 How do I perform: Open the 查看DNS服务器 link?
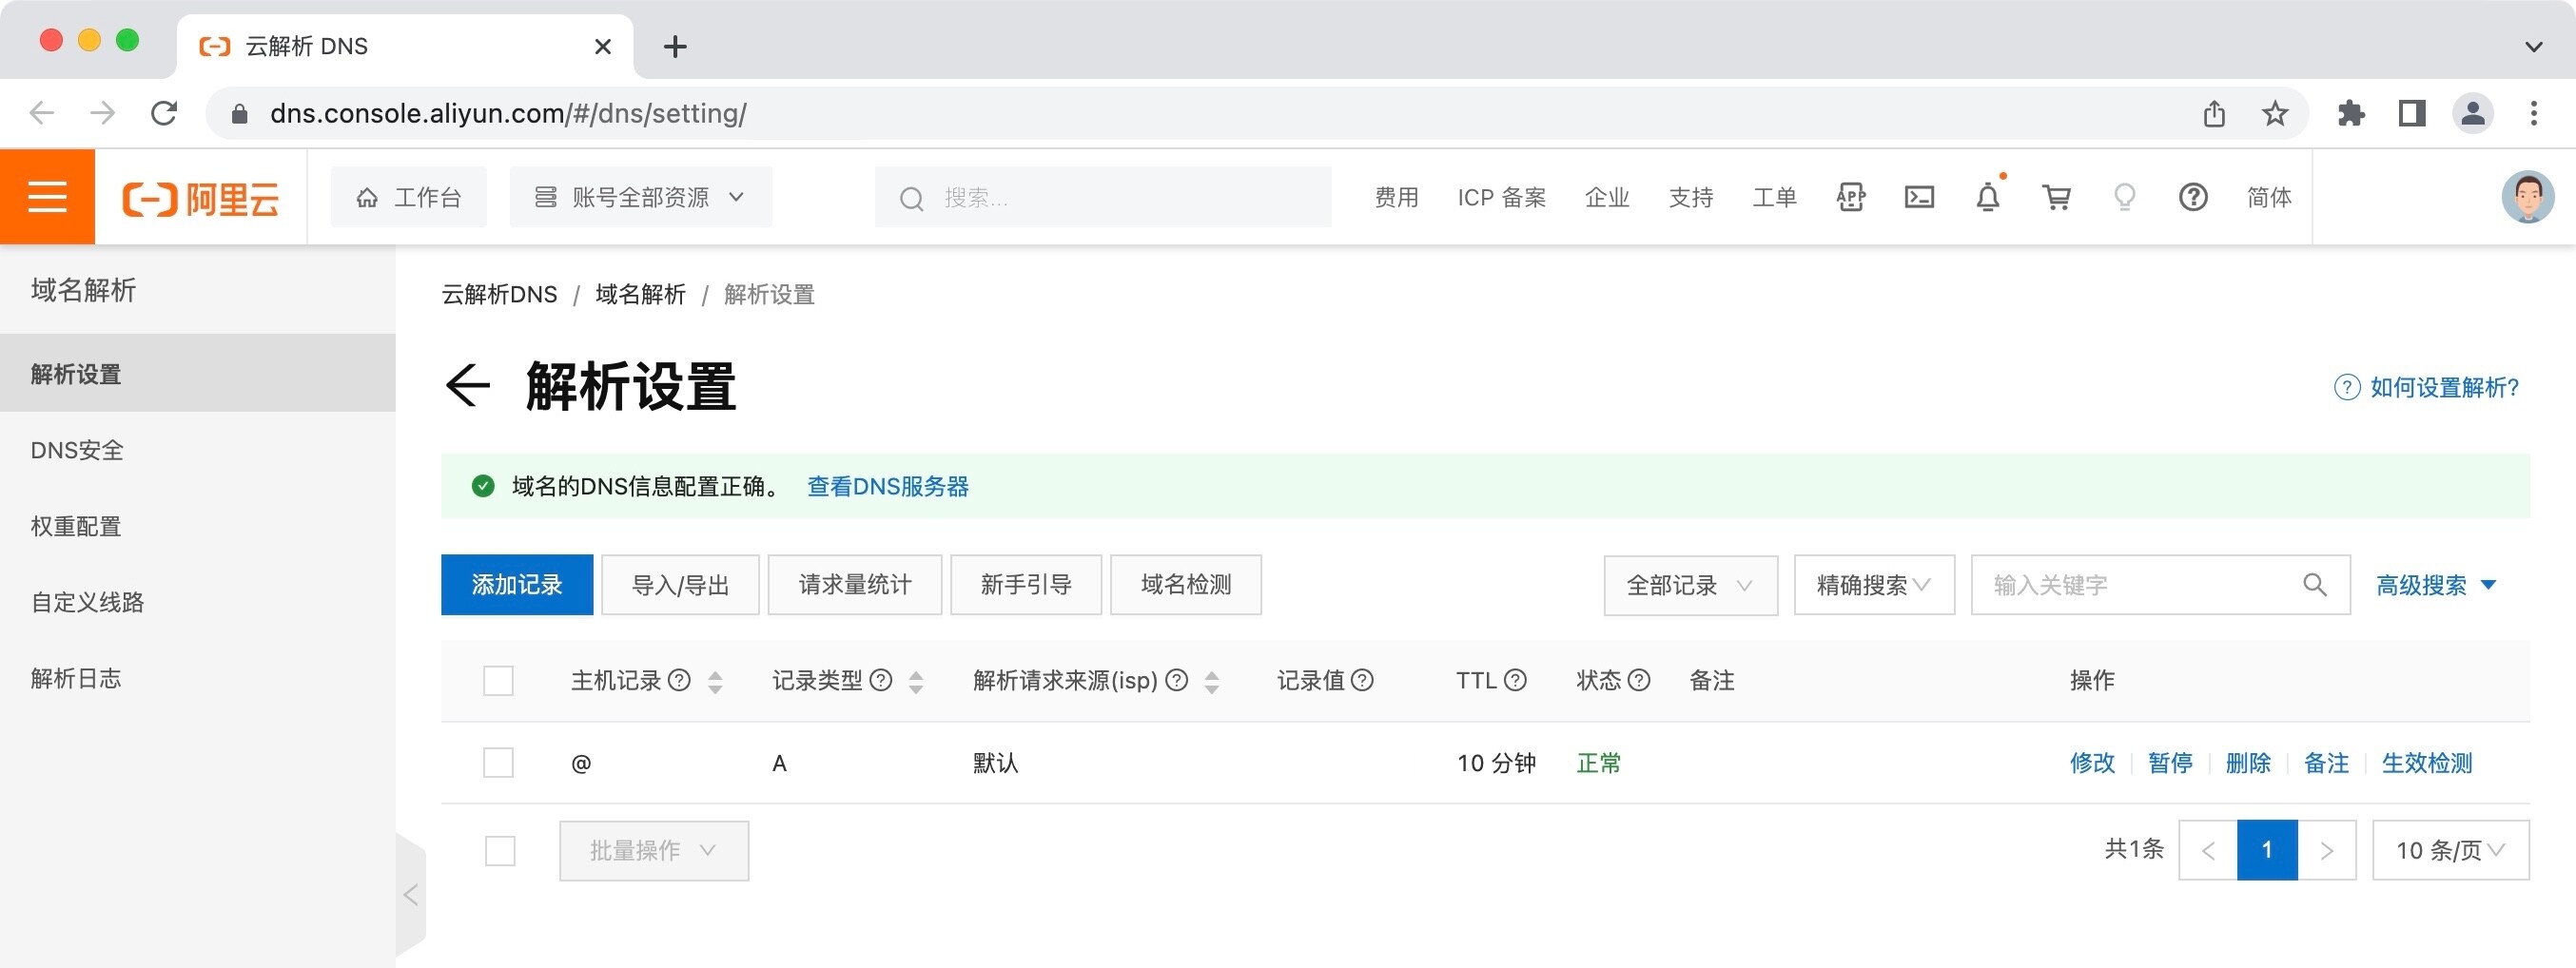click(x=886, y=487)
